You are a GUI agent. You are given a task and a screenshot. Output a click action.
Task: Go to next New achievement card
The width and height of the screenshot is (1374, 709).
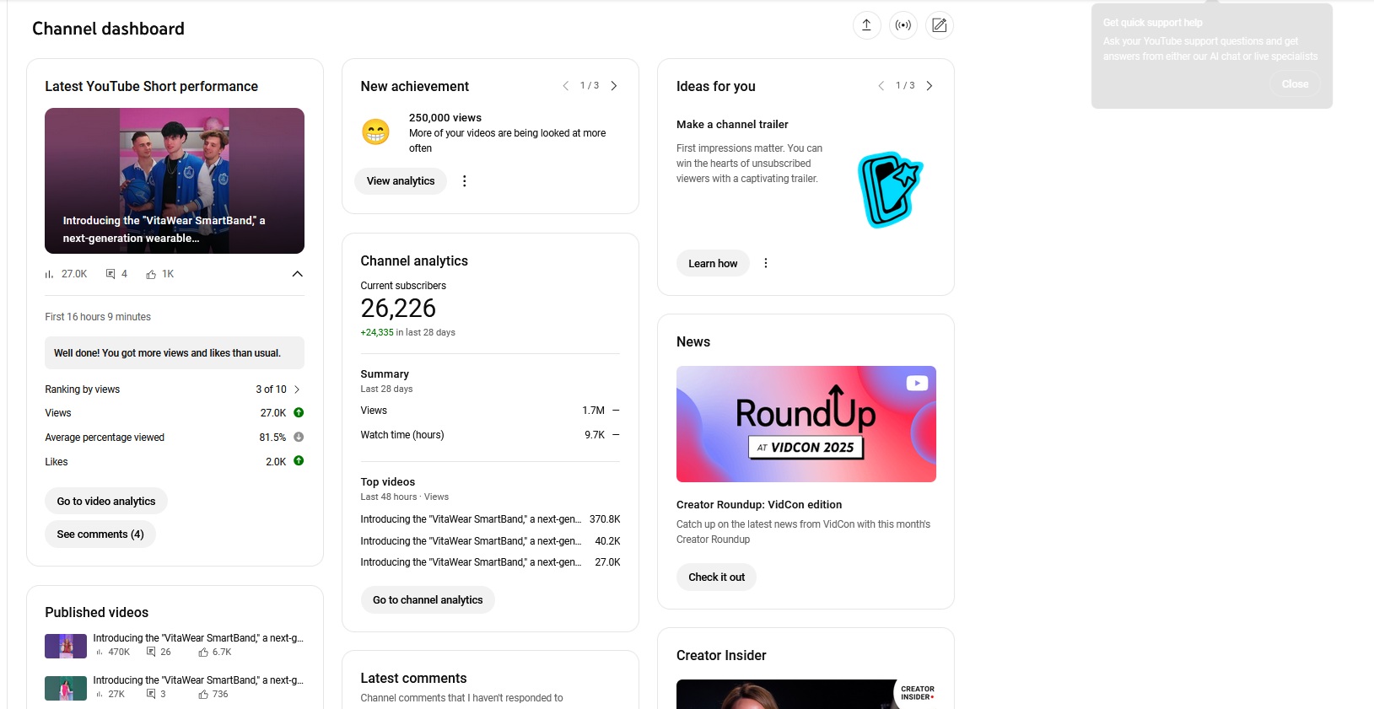tap(614, 86)
